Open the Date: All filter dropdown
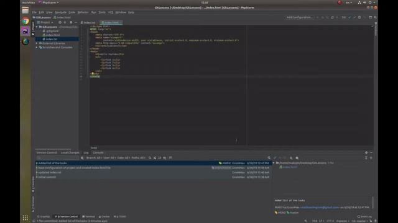Image resolution: width=398 pixels, height=223 pixels. point(123,158)
